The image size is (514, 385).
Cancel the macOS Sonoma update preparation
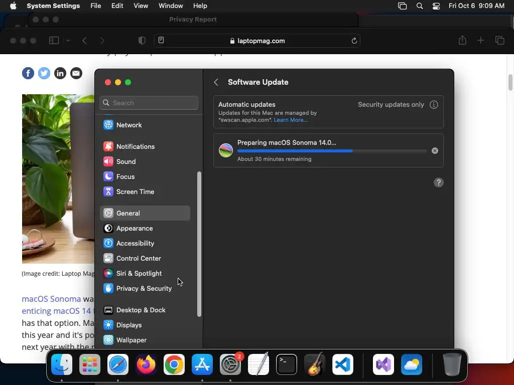435,150
